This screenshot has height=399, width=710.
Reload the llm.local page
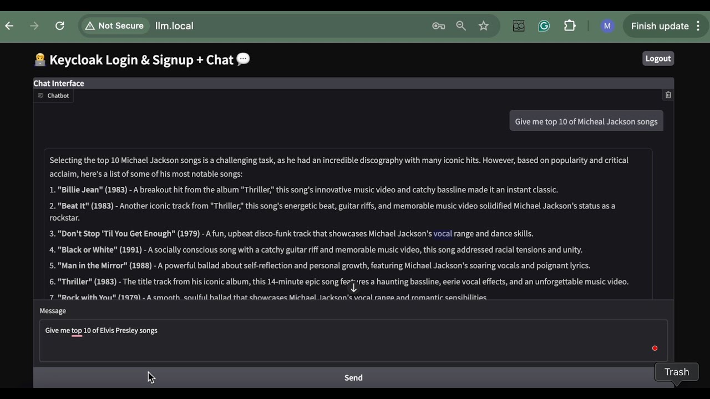60,26
